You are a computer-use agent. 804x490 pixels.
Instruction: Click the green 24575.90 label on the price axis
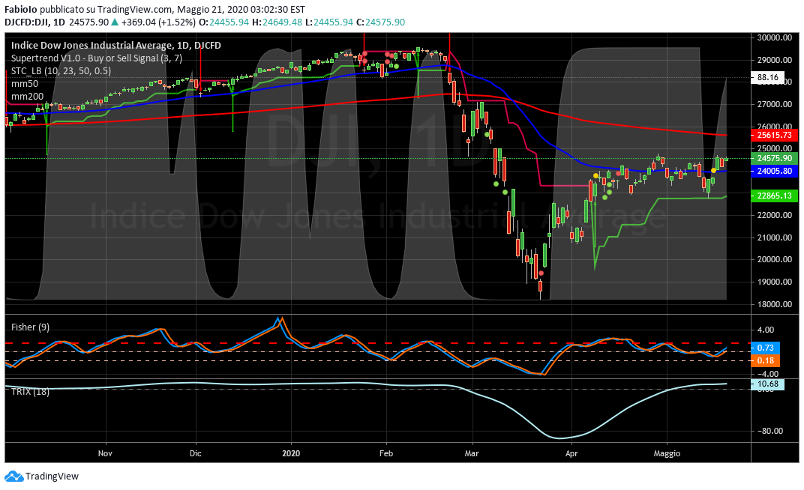click(774, 158)
